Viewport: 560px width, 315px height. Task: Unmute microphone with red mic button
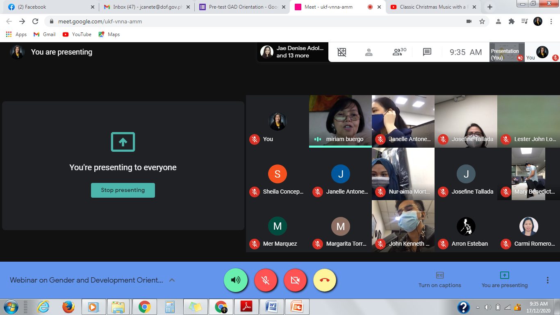coord(266,280)
